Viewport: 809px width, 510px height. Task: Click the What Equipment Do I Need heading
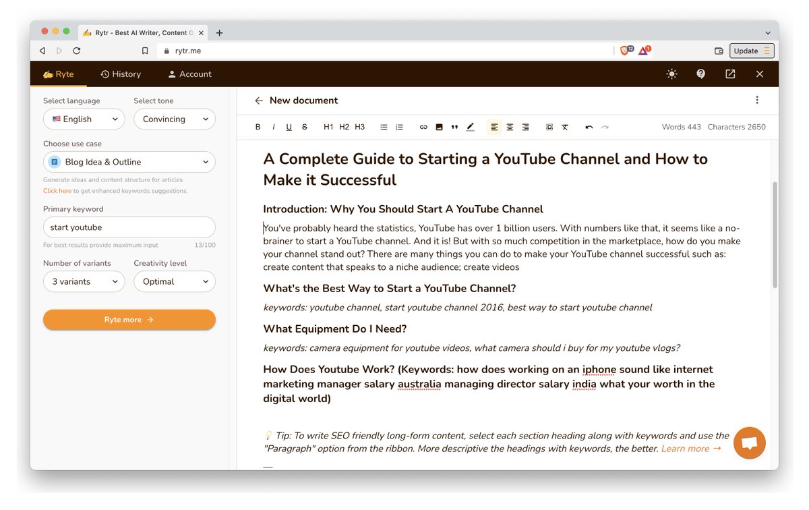click(335, 329)
